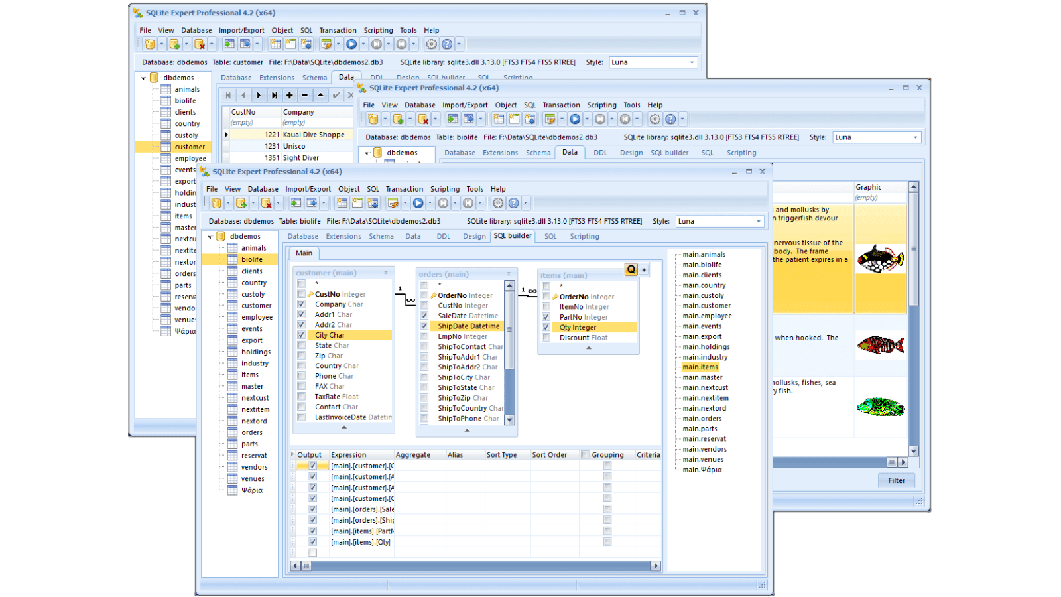This screenshot has width=1061, height=597.
Task: Click First record navigator in customer window
Action: pyautogui.click(x=228, y=96)
